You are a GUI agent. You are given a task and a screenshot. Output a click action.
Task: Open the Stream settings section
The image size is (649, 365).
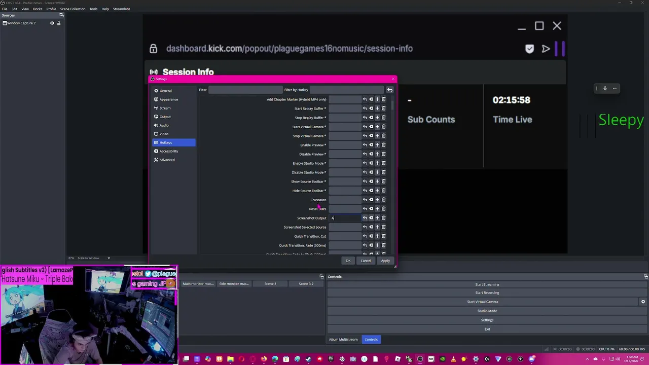click(x=174, y=108)
